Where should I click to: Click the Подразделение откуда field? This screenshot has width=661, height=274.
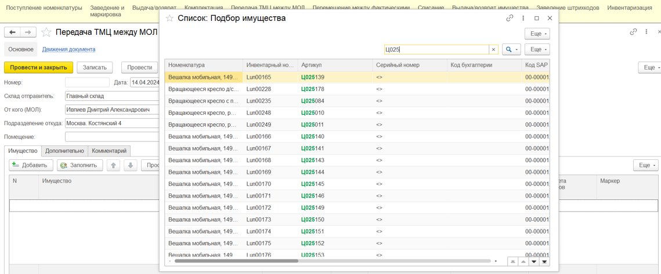click(x=112, y=123)
